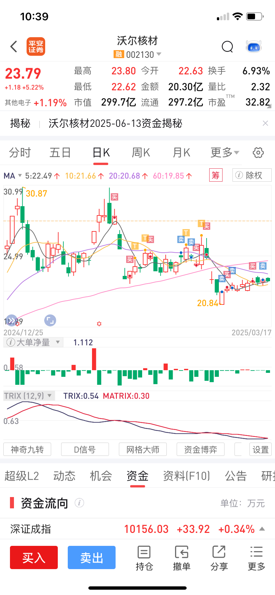Screen dimensions: 275x595
Task: Toggle the 筹 chip distribution button
Action: (216, 175)
